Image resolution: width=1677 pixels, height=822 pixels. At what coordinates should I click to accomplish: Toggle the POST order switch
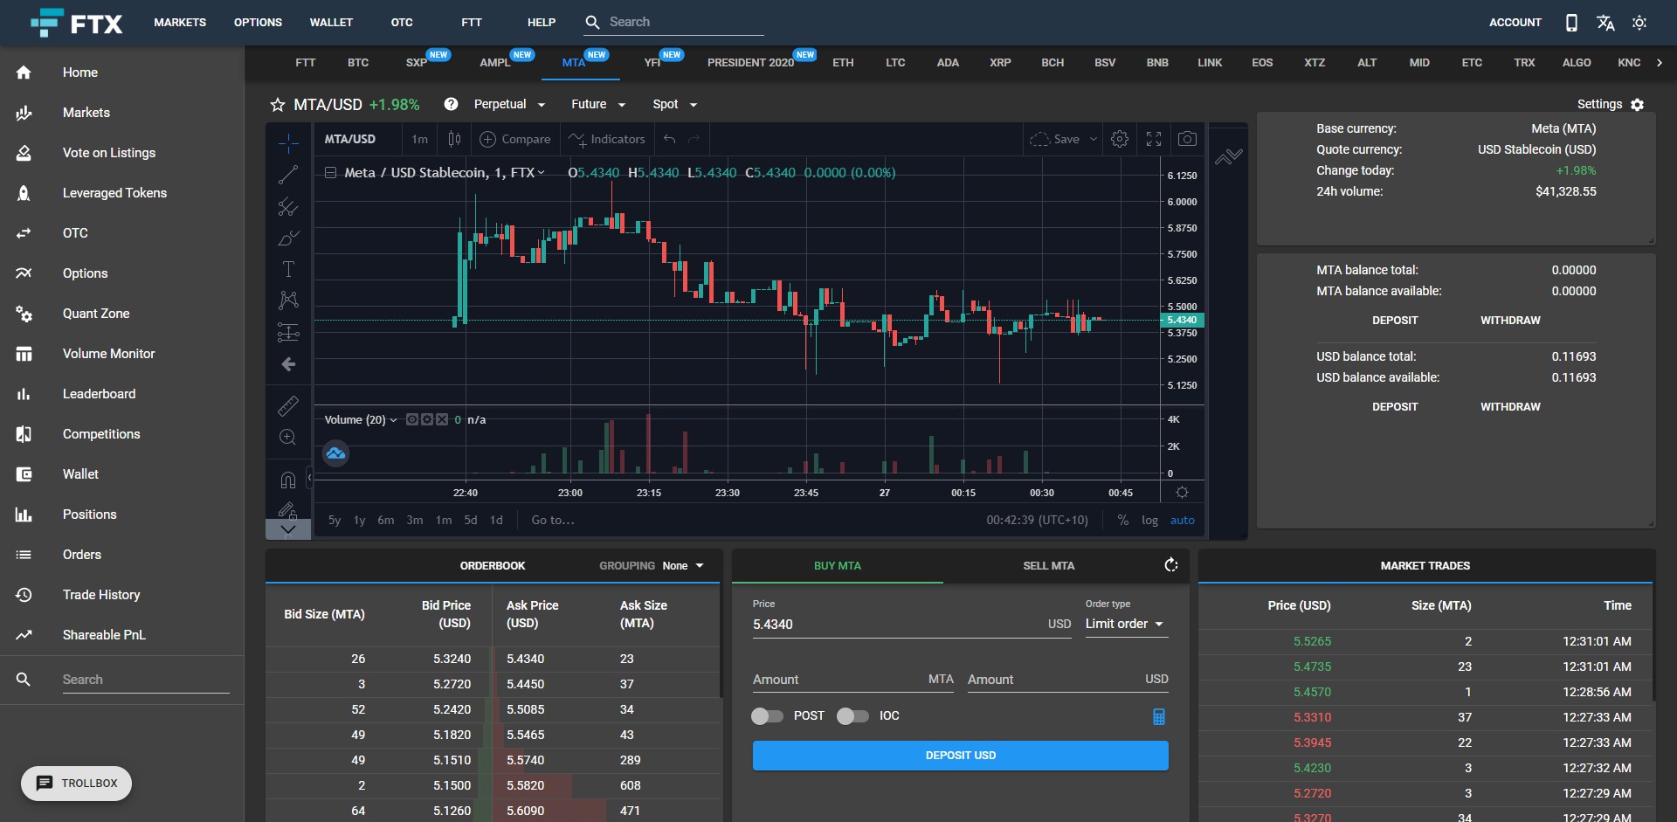point(767,716)
